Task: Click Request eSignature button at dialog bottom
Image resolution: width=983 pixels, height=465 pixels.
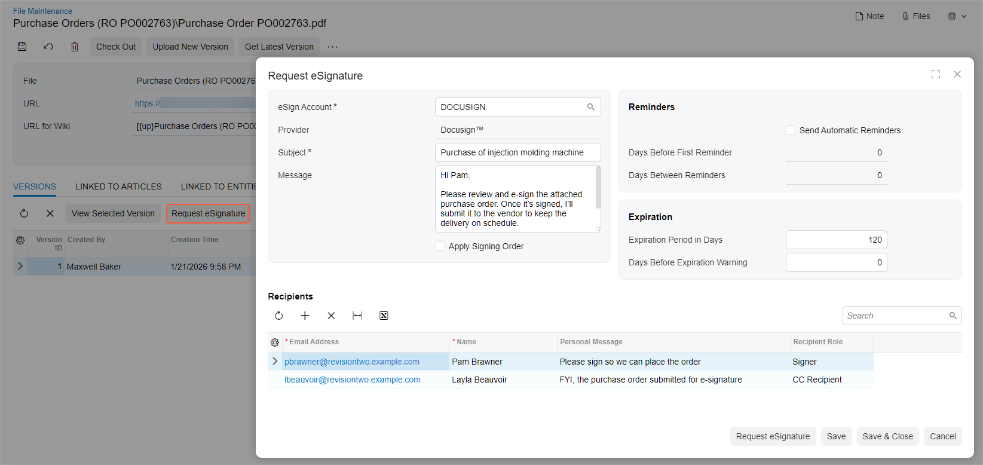Action: [773, 436]
